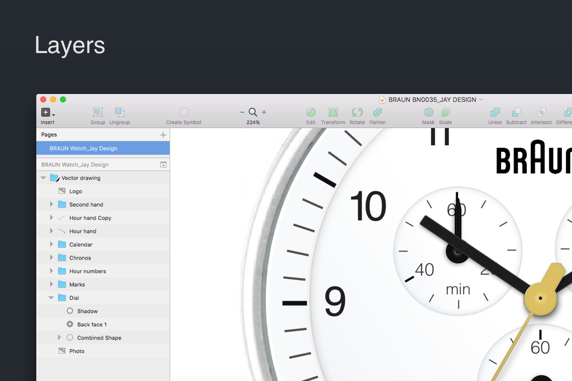Select the Calendar layer
Image resolution: width=572 pixels, height=381 pixels.
[x=103, y=244]
